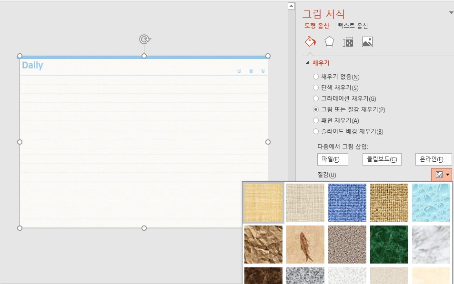This screenshot has width=454, height=284.
Task: Open the Effects pentagon tab
Action: point(329,42)
